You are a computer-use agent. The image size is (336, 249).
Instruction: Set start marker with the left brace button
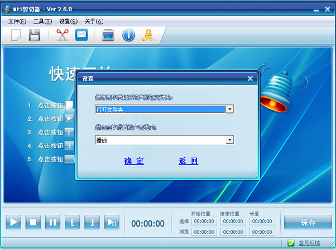[72, 222]
